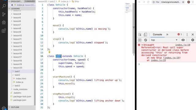Bookmark this page with the star icon

[183, 2]
